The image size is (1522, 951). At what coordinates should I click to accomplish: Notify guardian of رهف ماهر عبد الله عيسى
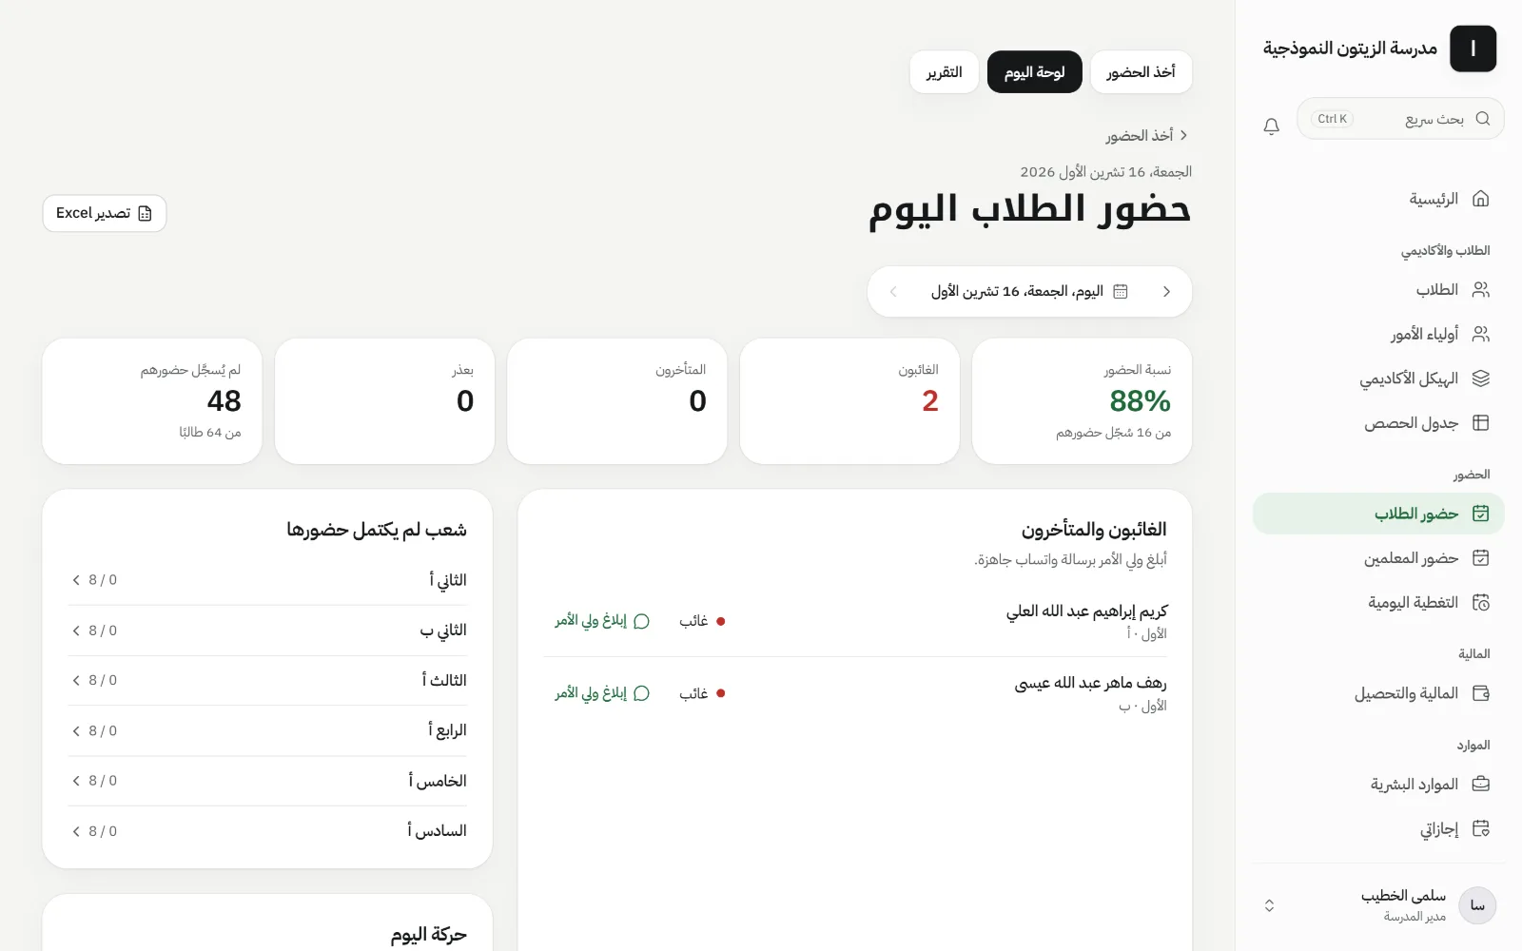(602, 693)
